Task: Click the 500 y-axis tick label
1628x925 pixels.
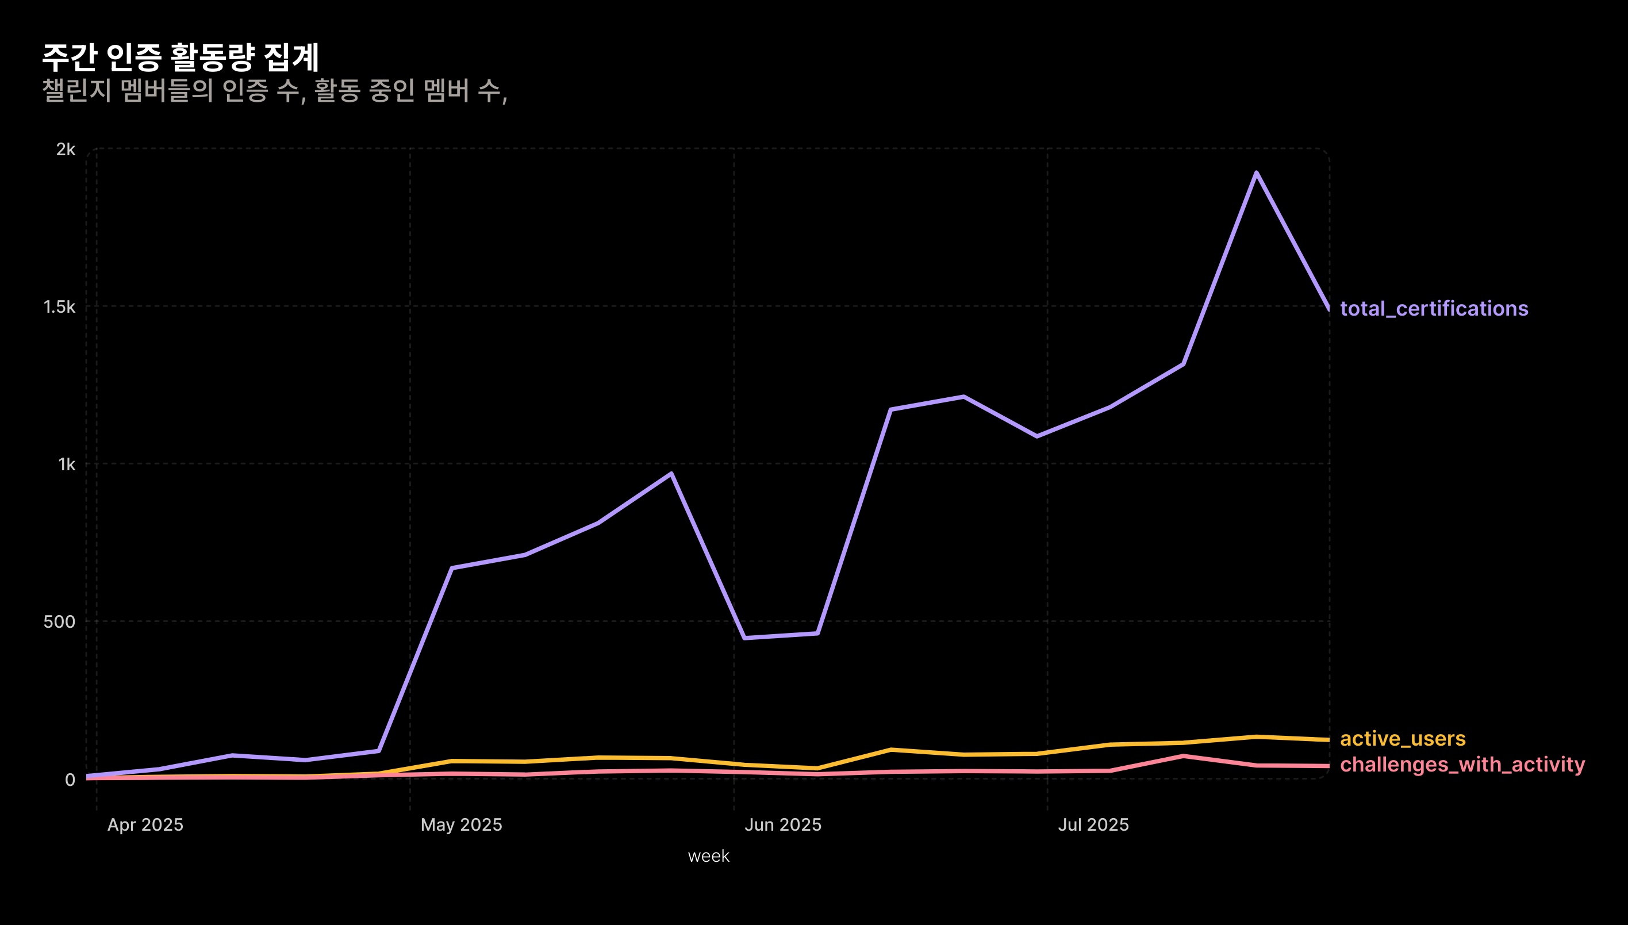Action: pos(59,621)
